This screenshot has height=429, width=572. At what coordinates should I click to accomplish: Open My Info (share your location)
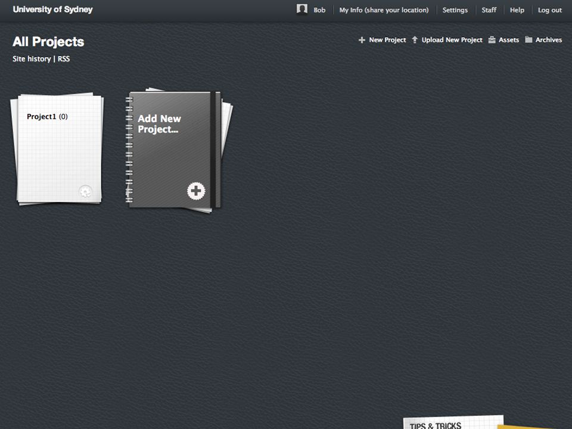pos(384,10)
